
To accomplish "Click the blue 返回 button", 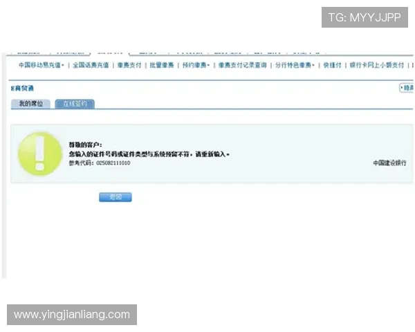I will click(116, 197).
